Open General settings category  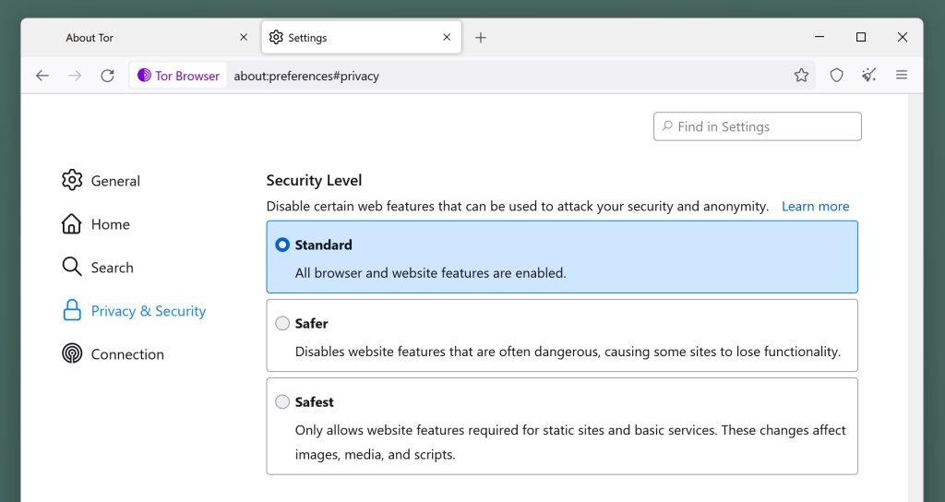pyautogui.click(x=102, y=180)
